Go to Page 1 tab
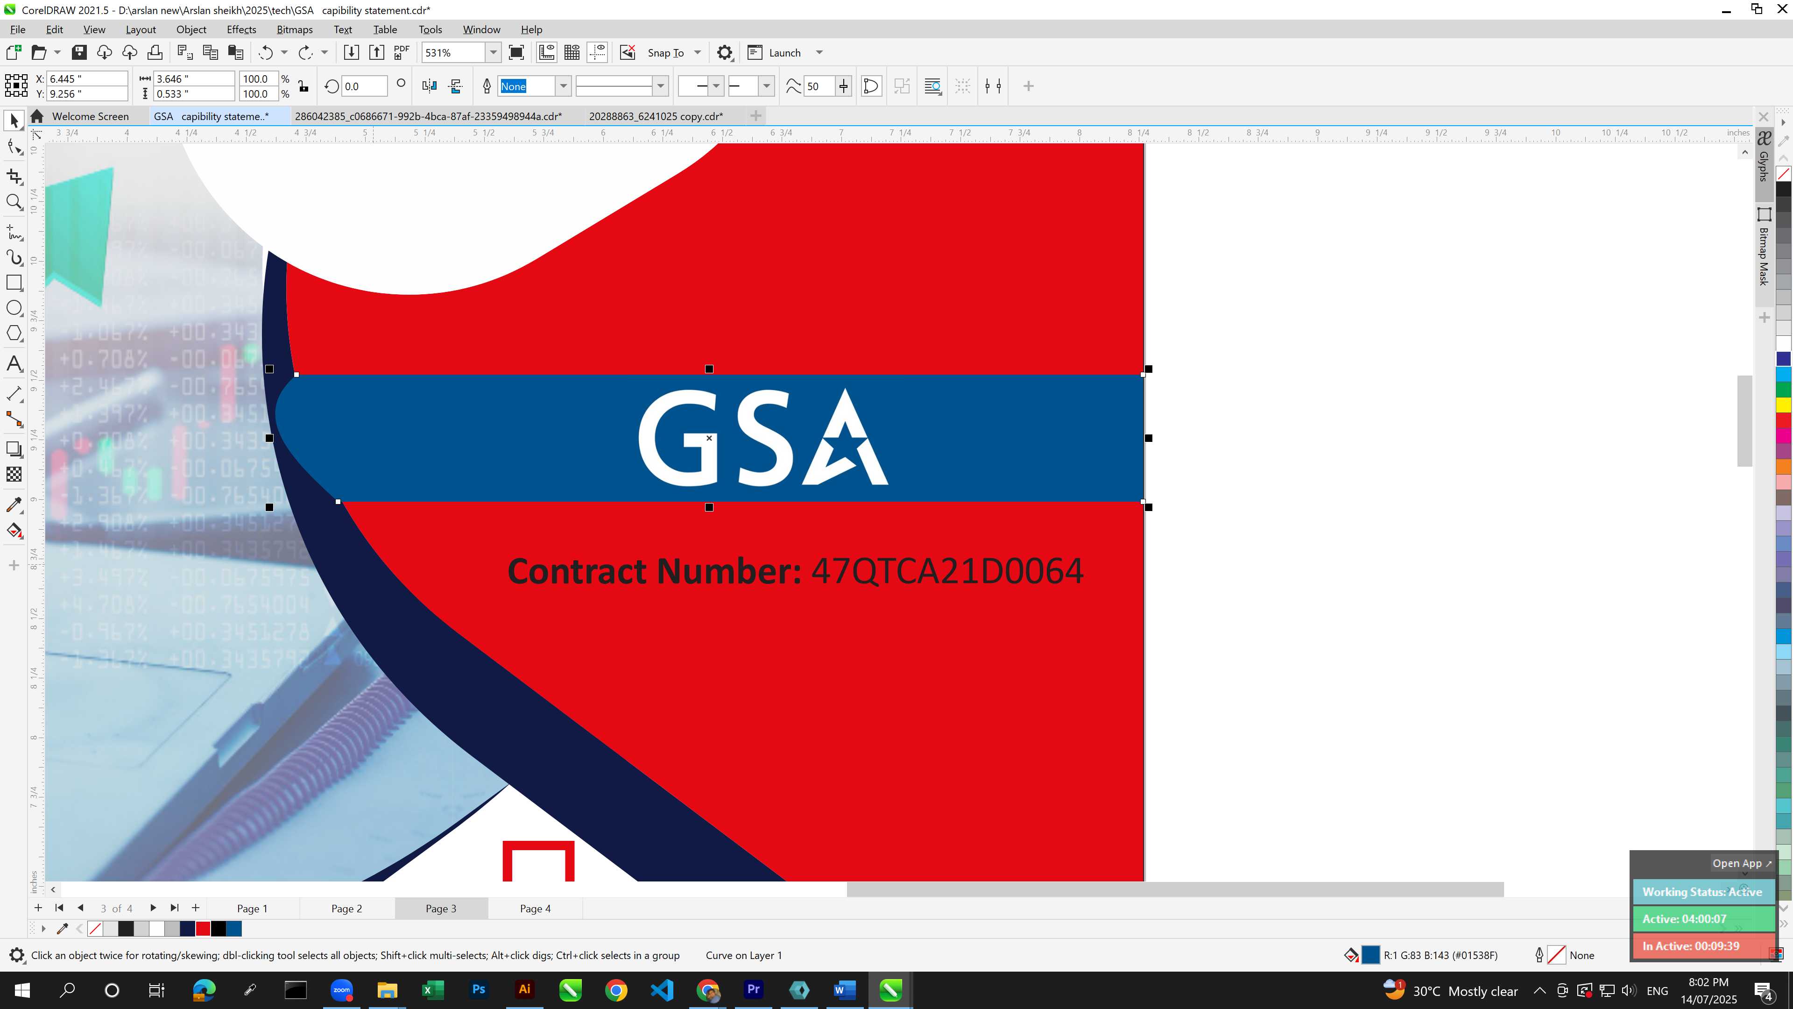The height and width of the screenshot is (1009, 1793). pyautogui.click(x=252, y=909)
